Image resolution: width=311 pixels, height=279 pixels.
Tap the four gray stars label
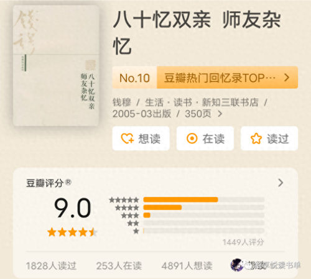(127, 208)
